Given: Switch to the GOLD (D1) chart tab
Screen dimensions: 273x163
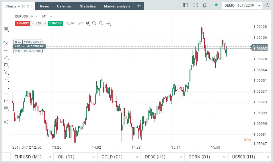Looking at the screenshot, I should click(x=112, y=157).
